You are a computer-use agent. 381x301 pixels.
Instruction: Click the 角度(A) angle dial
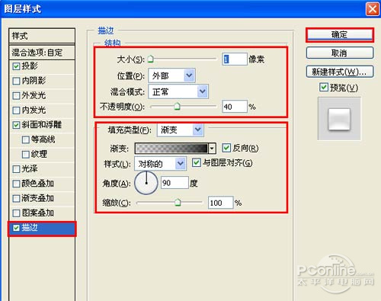[x=146, y=183]
